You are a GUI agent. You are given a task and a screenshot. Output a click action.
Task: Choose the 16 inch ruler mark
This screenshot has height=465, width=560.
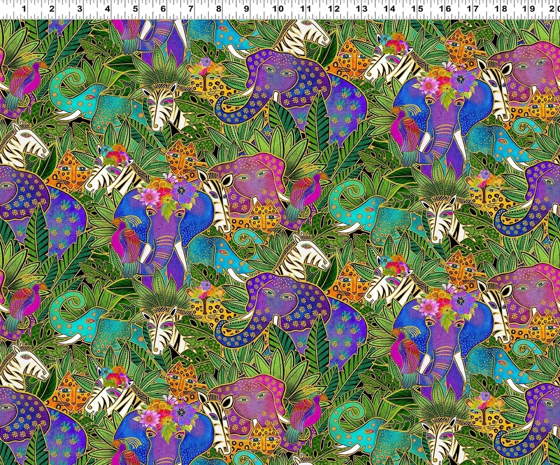(446, 9)
